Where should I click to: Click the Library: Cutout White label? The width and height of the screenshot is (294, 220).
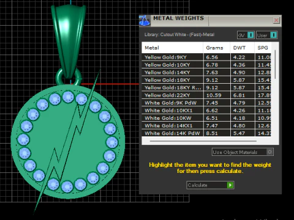click(x=179, y=35)
